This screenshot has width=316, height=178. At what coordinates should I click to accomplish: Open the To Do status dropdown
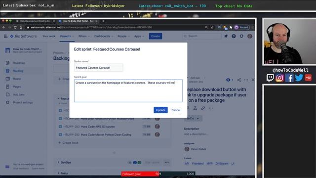coord(193,119)
